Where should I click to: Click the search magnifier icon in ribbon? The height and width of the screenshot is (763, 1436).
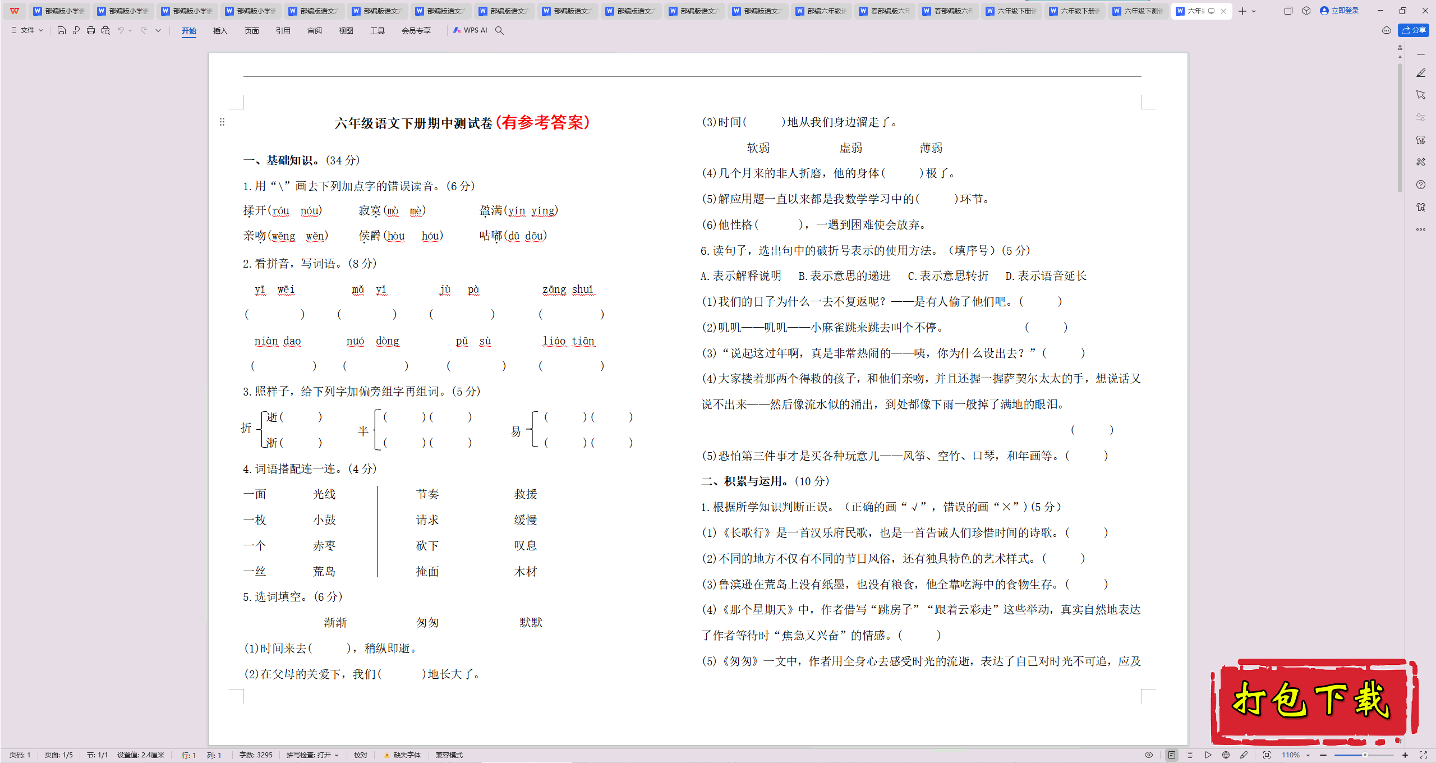pyautogui.click(x=499, y=30)
